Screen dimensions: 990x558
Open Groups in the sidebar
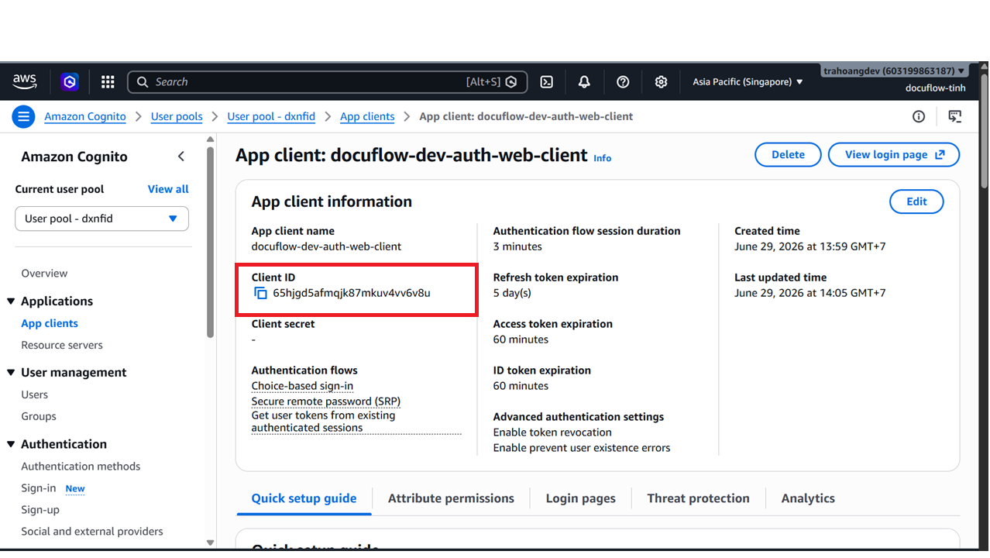coord(39,416)
